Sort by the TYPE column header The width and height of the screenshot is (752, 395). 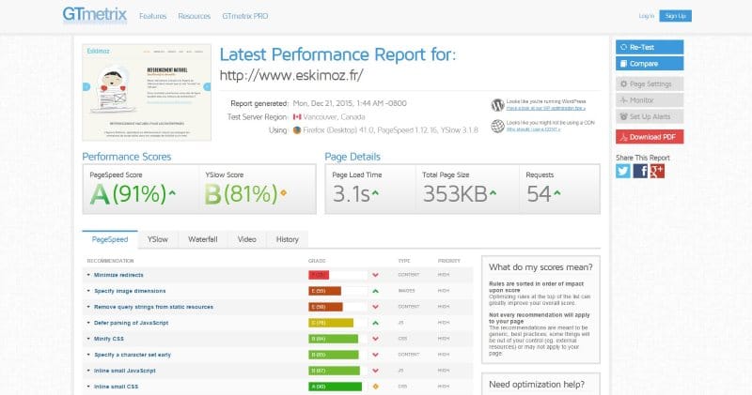[x=404, y=261]
